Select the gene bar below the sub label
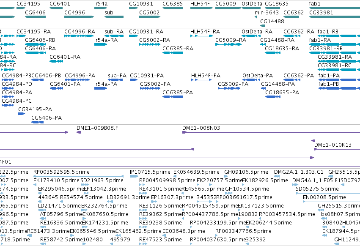The height and width of the screenshot is (246, 360). 114,17
